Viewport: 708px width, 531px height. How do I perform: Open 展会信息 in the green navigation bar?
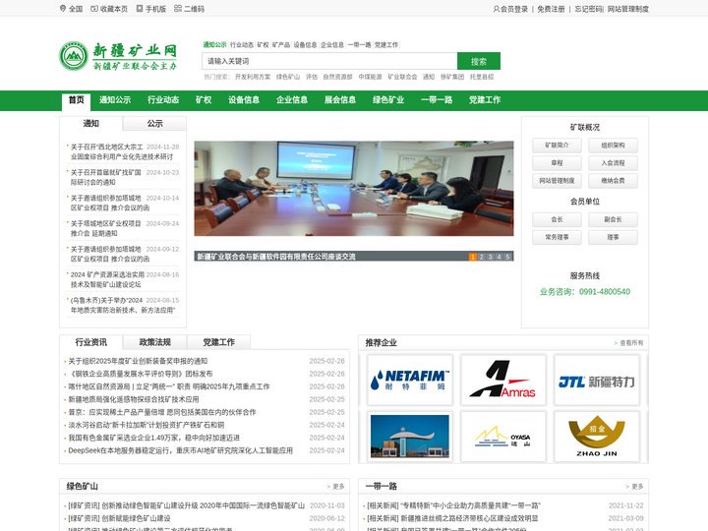point(340,100)
